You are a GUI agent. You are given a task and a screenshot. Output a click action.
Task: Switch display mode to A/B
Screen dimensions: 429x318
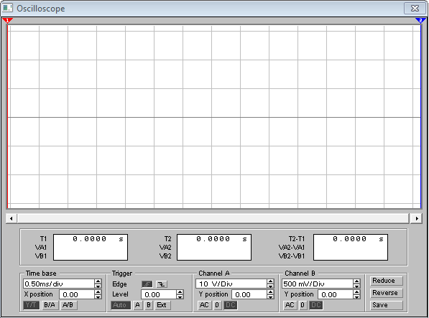click(x=68, y=305)
